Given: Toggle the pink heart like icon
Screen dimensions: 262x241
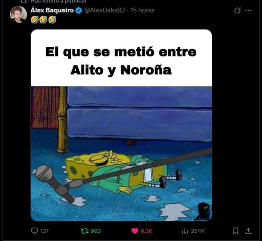Looking at the screenshot, I should [135, 231].
